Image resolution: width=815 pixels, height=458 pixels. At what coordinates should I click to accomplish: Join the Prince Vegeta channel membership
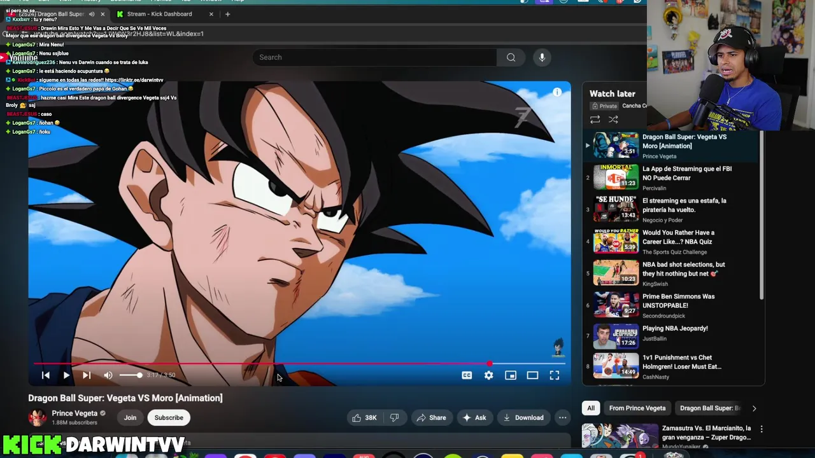[130, 418]
